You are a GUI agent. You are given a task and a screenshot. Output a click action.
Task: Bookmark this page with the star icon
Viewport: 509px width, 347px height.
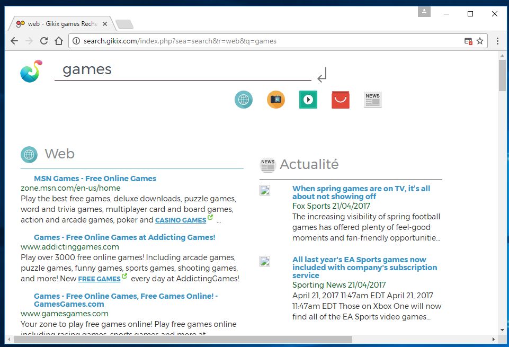480,41
